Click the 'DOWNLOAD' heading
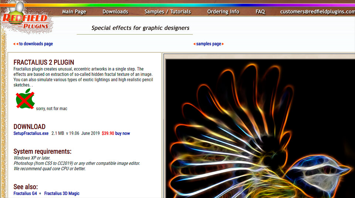 tap(30, 127)
